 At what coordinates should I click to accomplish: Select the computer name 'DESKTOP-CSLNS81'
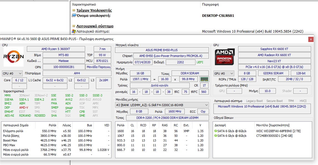click(218, 15)
